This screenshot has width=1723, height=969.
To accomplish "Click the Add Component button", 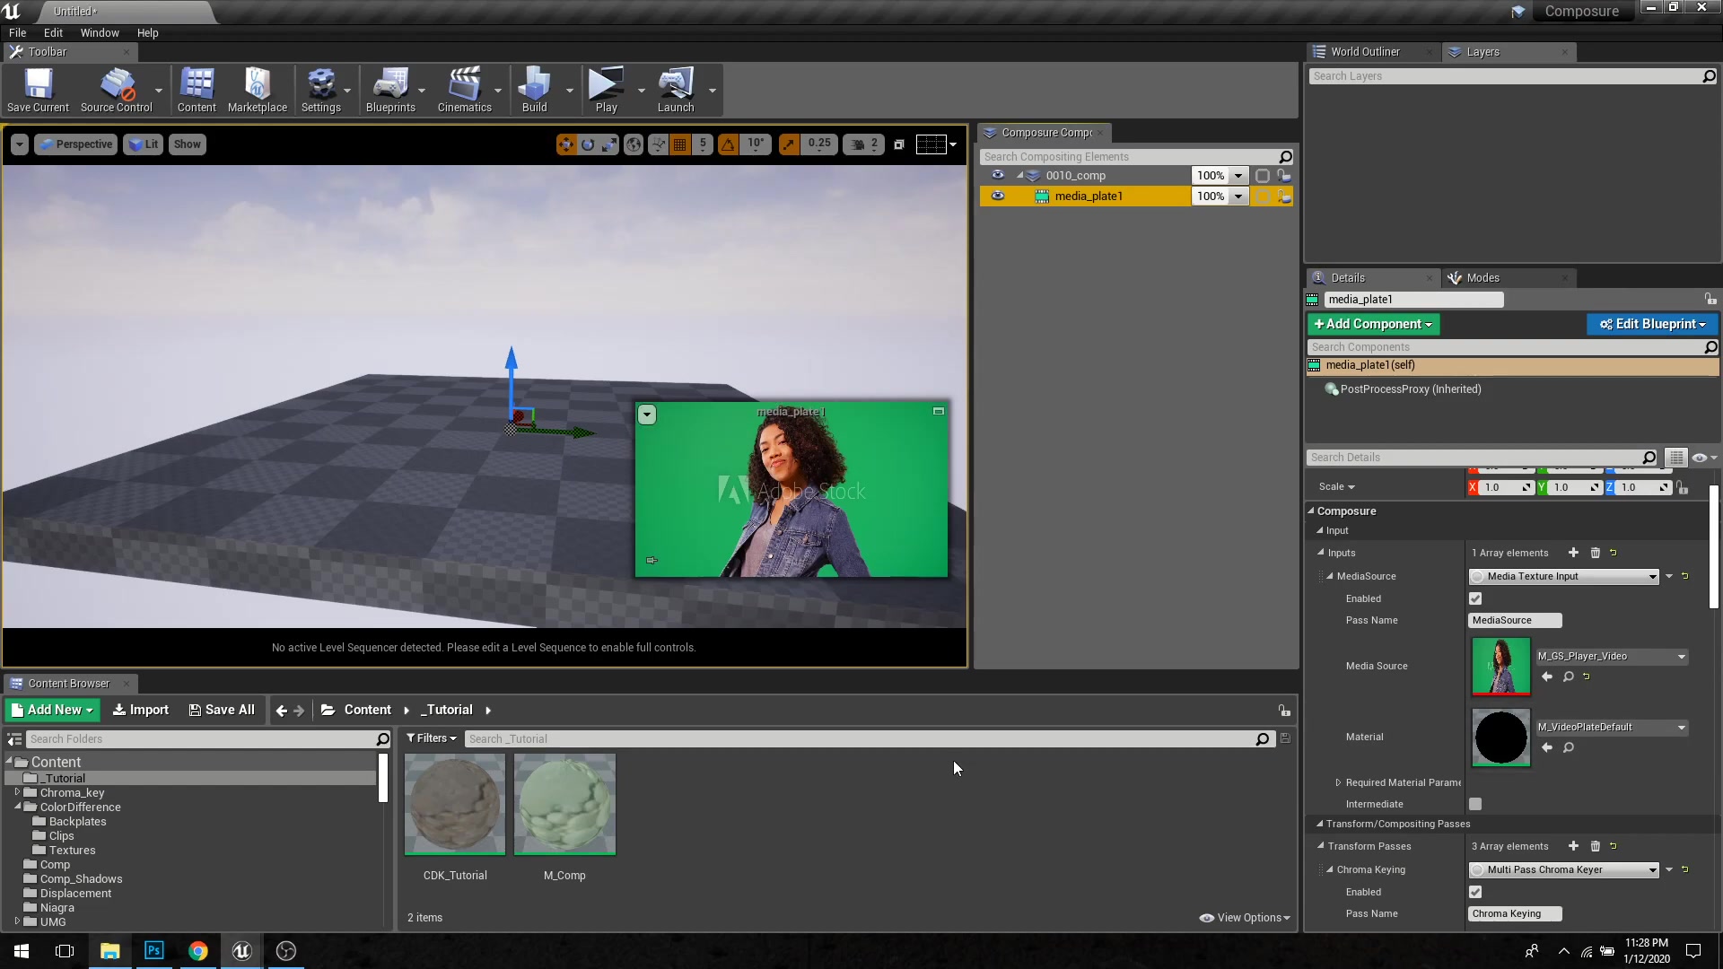I will (1373, 324).
